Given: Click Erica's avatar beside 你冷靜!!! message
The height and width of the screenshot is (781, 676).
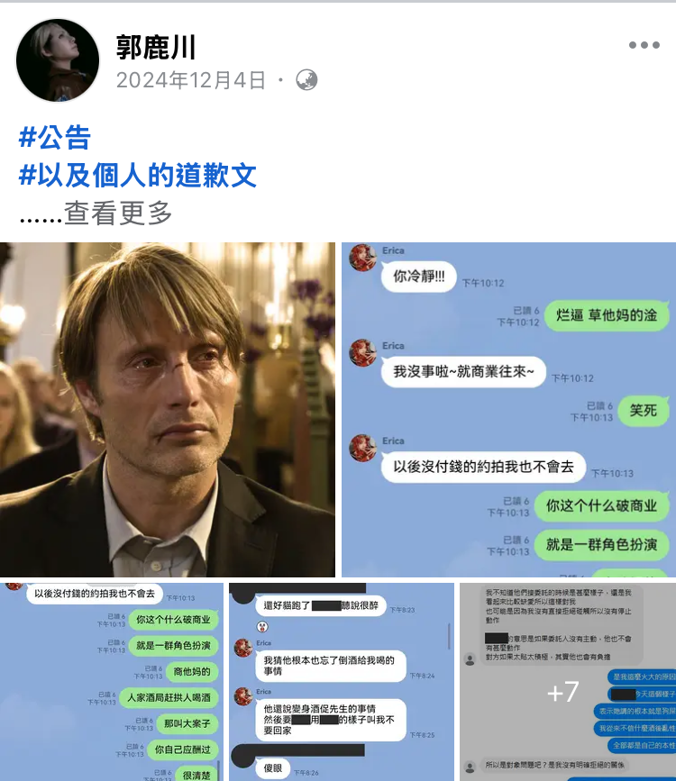Looking at the screenshot, I should (x=363, y=258).
